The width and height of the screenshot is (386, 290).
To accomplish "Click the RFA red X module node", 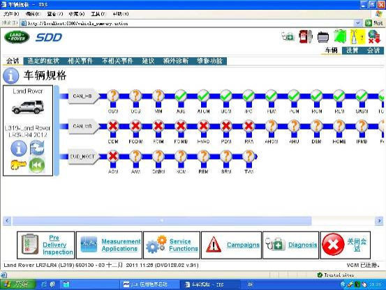I will (x=248, y=126).
